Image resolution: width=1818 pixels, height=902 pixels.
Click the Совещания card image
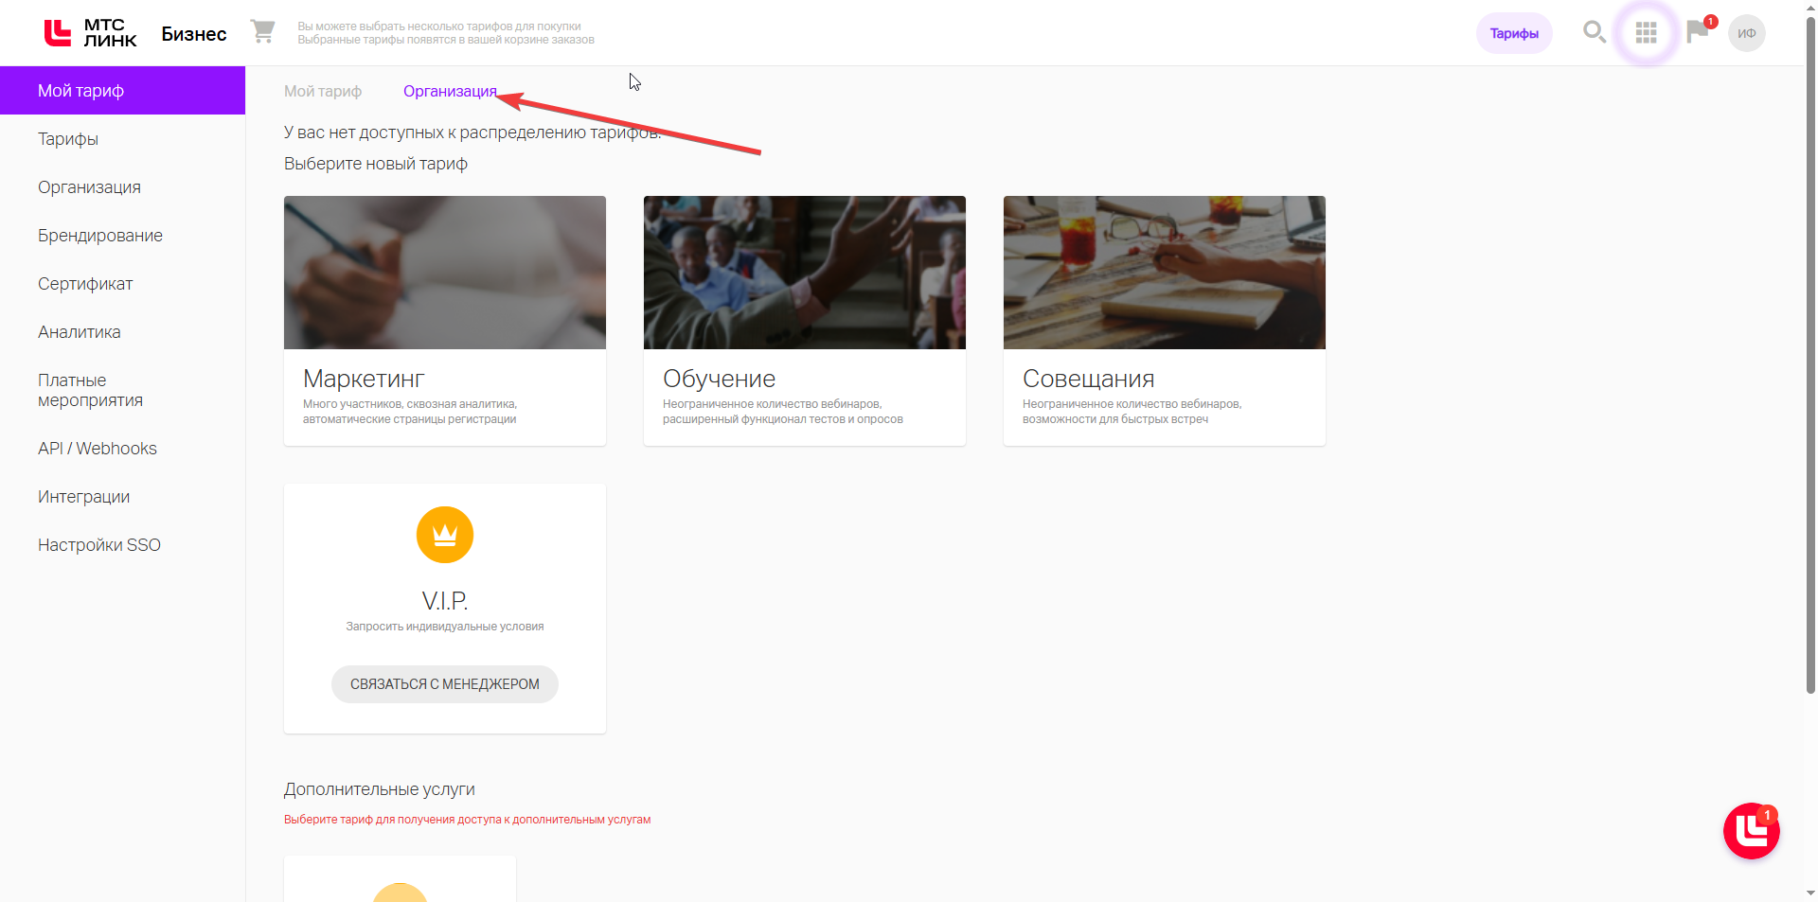[x=1165, y=273]
